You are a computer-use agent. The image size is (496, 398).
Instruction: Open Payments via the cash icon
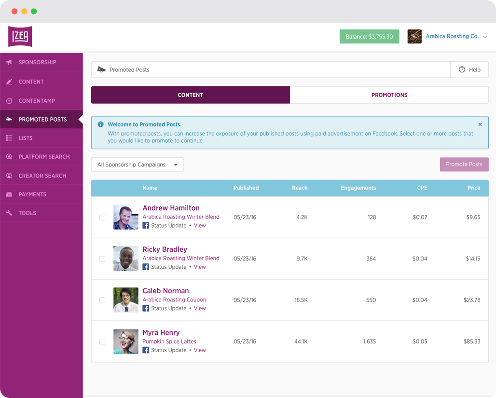(x=9, y=194)
